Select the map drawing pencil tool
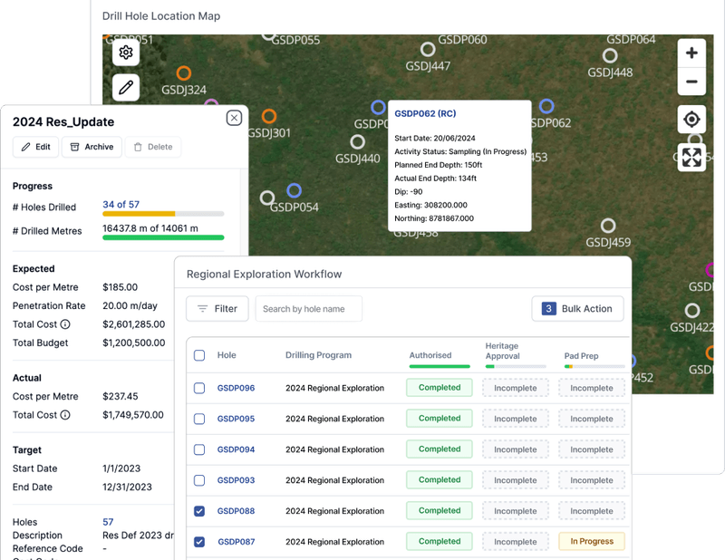 pyautogui.click(x=125, y=88)
